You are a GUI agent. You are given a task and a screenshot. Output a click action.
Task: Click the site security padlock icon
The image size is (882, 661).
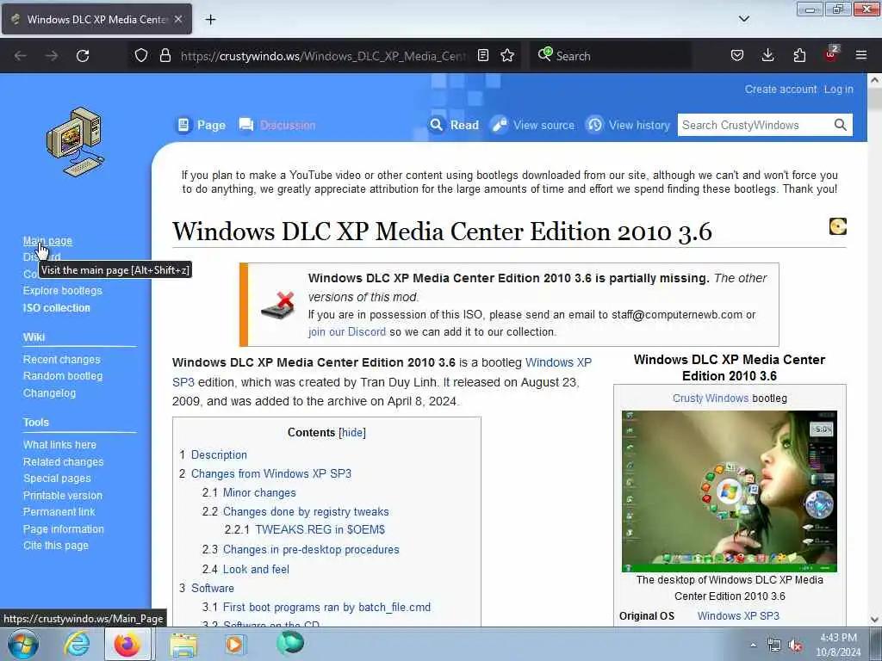[x=165, y=56]
